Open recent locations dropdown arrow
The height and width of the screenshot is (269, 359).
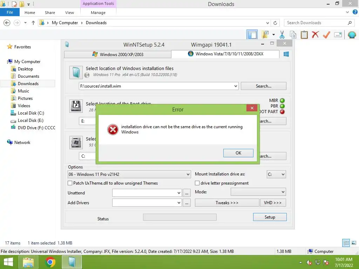pos(25,23)
